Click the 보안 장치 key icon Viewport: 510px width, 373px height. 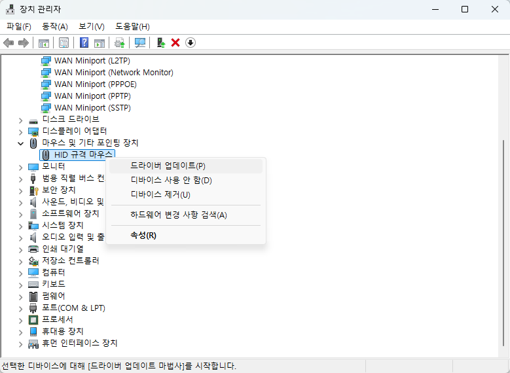tap(34, 190)
